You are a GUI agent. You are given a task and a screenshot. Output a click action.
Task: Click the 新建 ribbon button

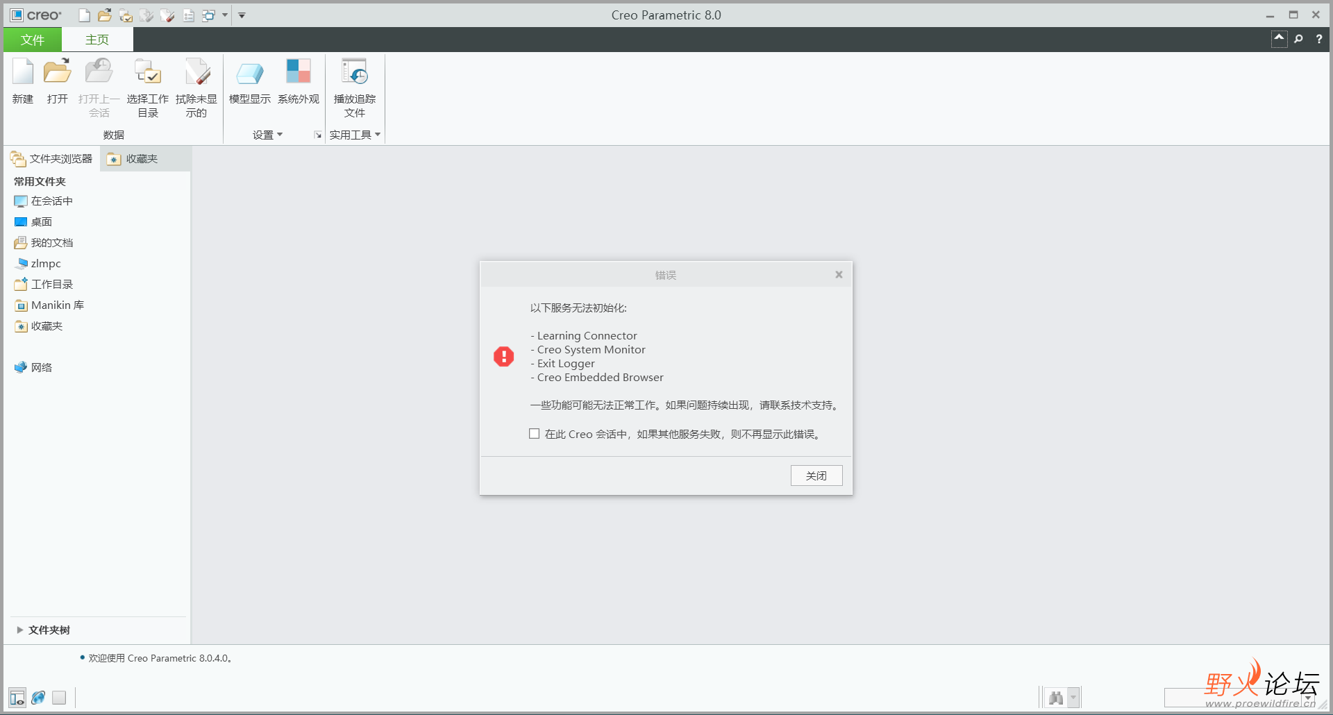point(23,82)
